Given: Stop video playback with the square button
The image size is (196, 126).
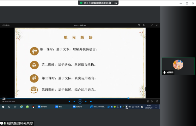Looking at the screenshot, I should (69, 101).
